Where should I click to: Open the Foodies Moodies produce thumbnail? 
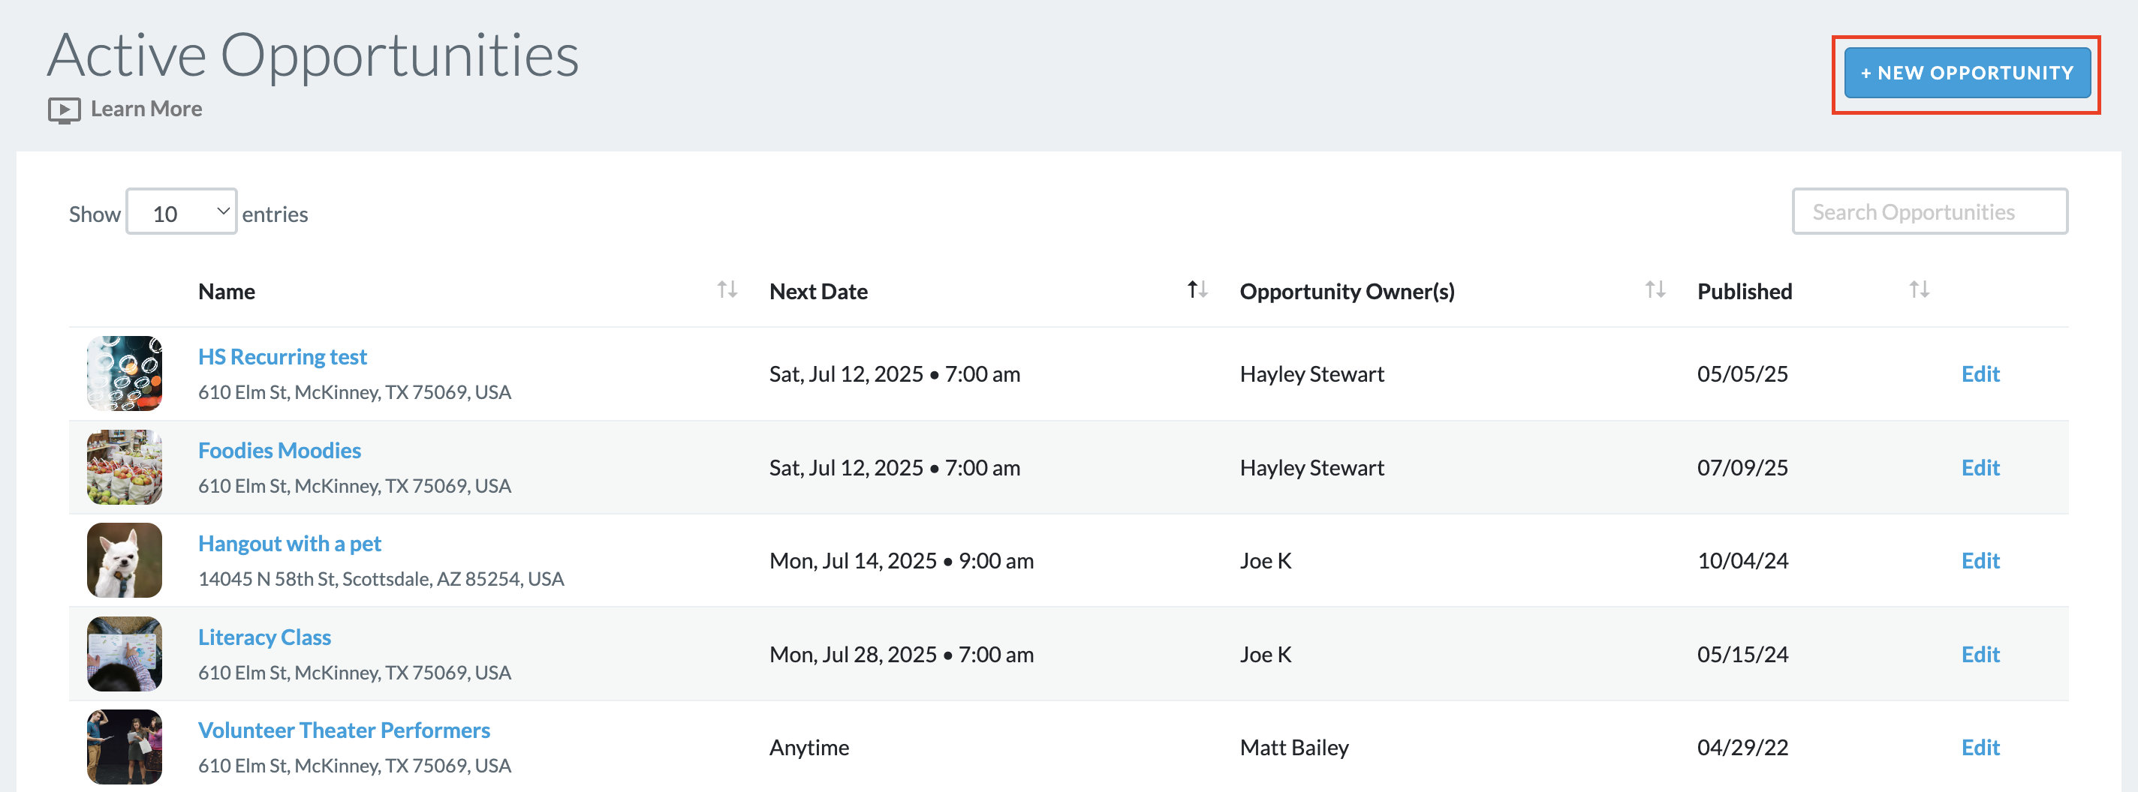[x=125, y=467]
